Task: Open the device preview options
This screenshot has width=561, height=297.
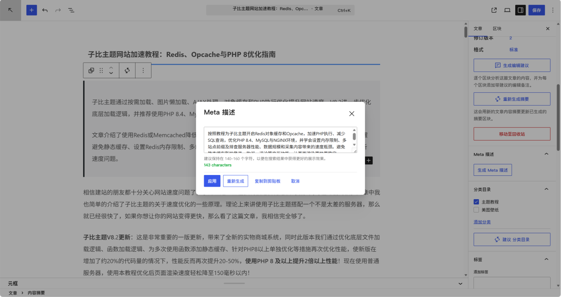Action: (507, 10)
